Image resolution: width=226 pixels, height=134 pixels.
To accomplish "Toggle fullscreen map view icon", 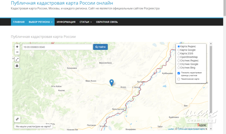I will pos(17,59).
